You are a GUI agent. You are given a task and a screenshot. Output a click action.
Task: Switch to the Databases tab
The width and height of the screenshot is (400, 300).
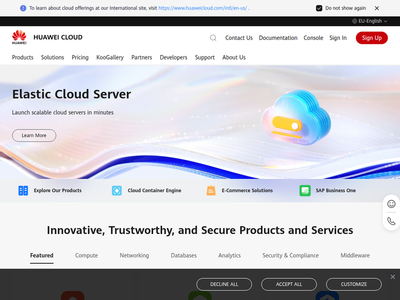coord(183,255)
